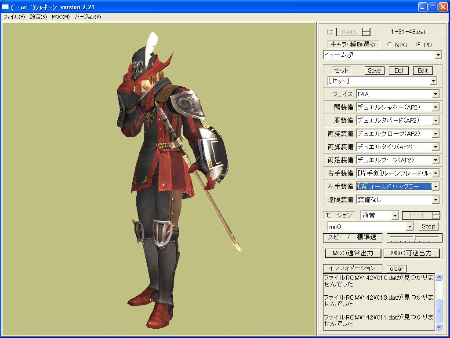Click the スピード：標準速 button
This screenshot has height=338, width=450.
352,237
